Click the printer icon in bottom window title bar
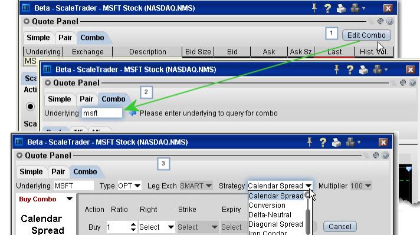420x235 pixels. point(336,142)
